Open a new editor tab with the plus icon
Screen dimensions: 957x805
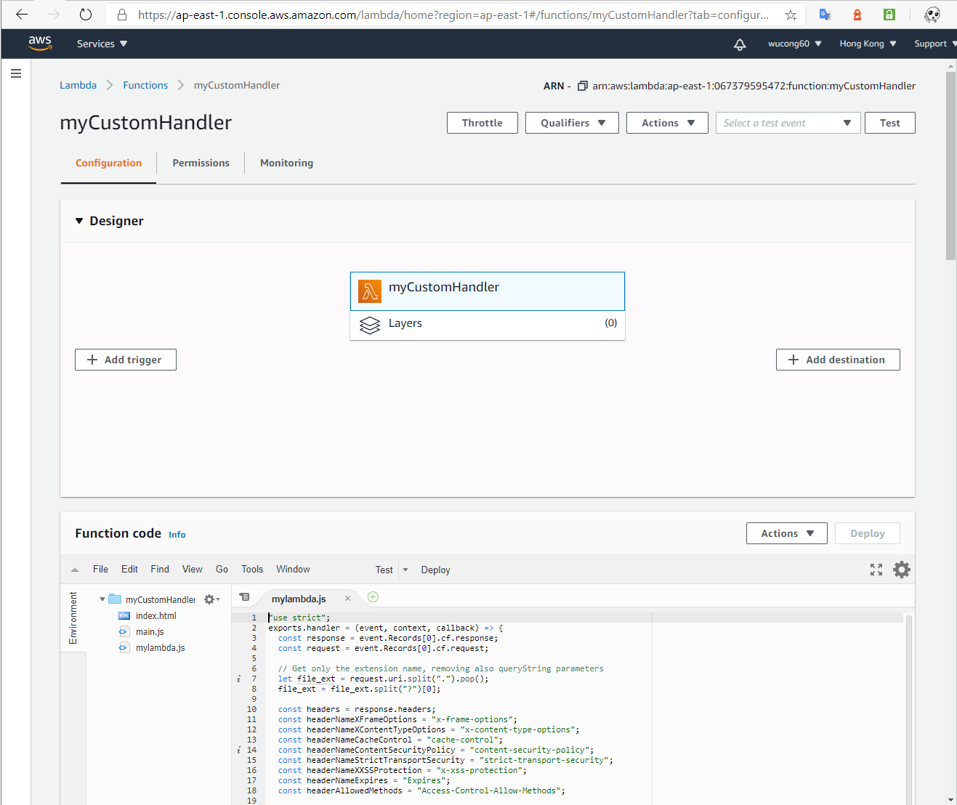[373, 596]
